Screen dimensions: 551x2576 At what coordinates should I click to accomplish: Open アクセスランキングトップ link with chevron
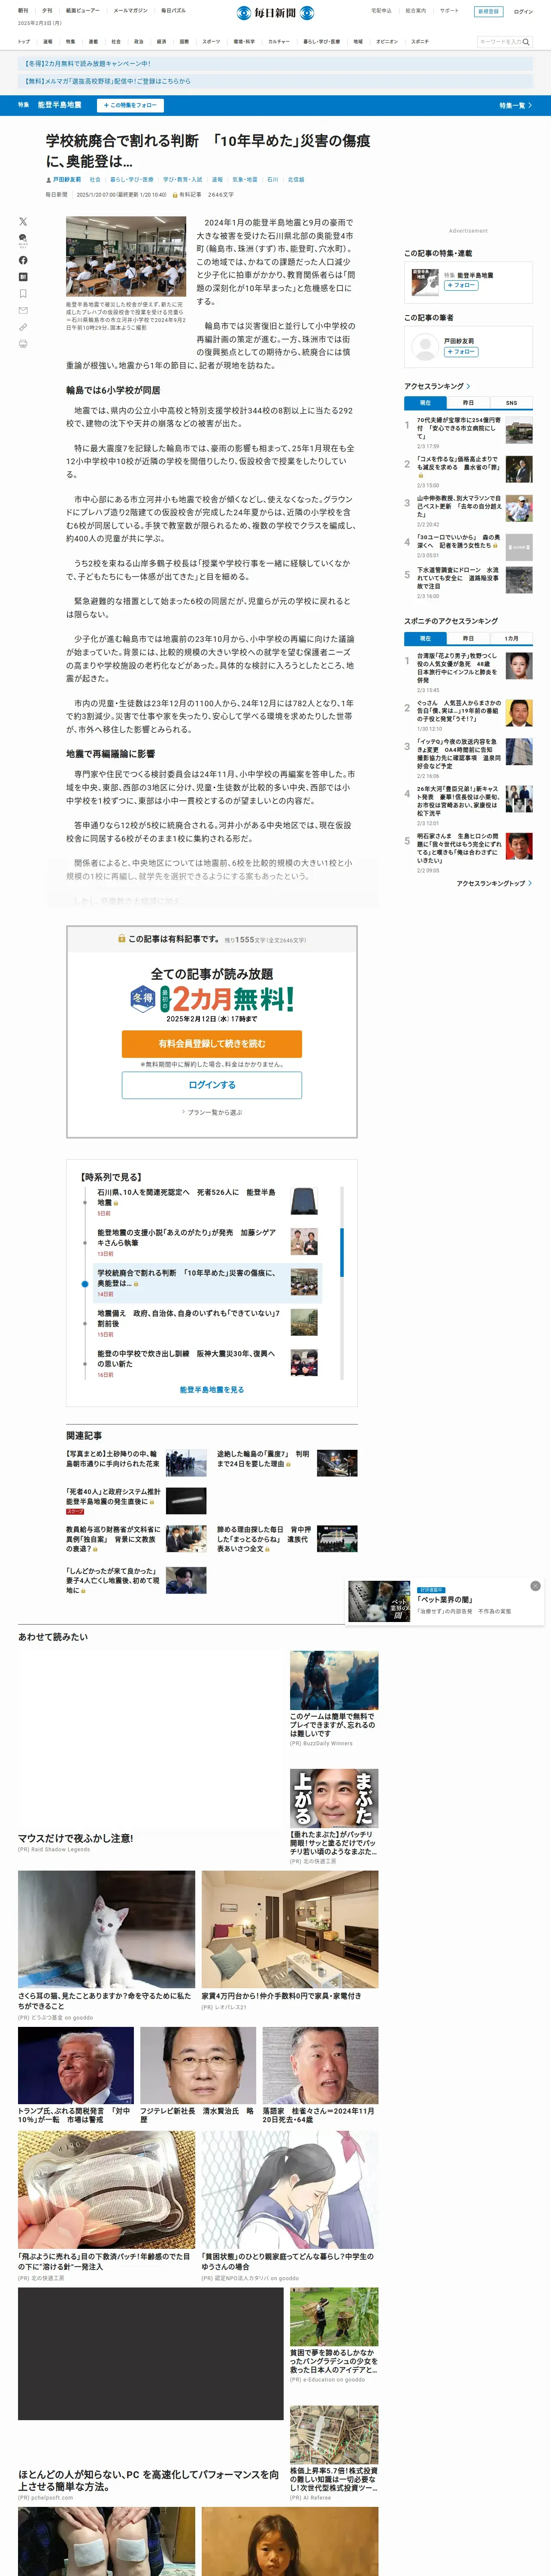point(494,883)
